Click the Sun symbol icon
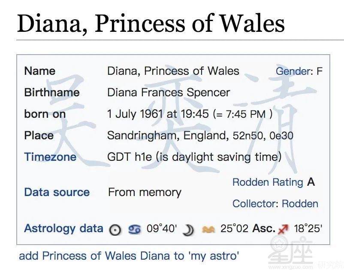Viewport: 344px width, 270px height. (x=115, y=230)
